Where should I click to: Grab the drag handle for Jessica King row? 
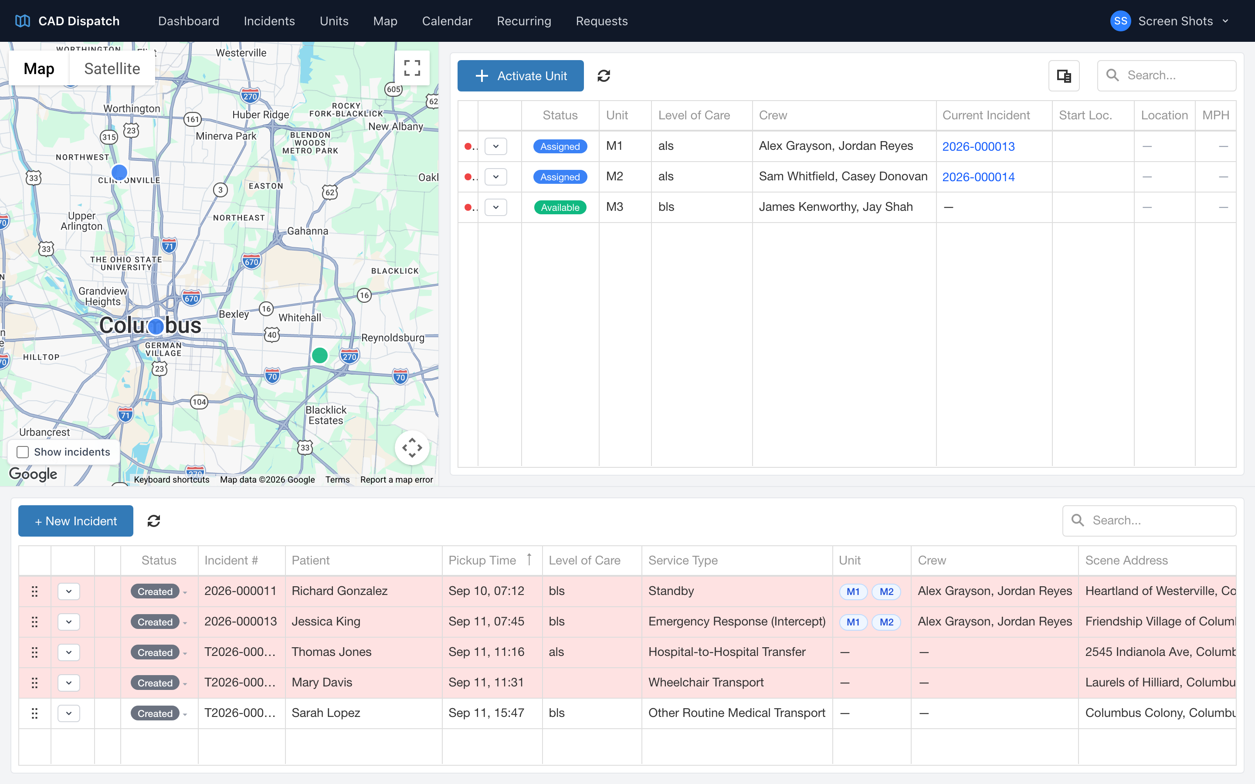(35, 622)
